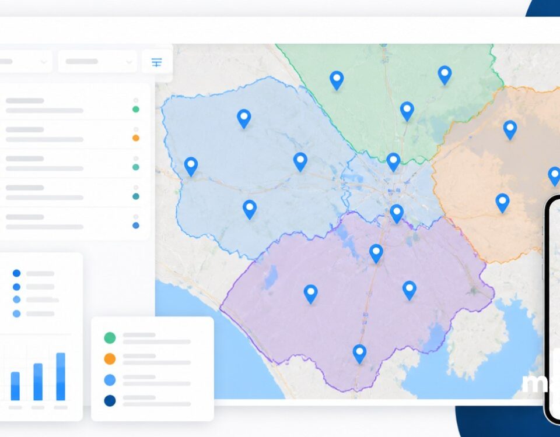Select the eastern pin in the purple territory
This screenshot has height=437, width=560.
click(x=409, y=290)
